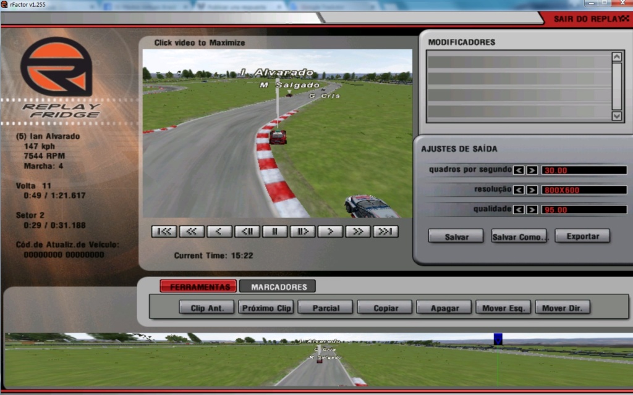633x395 pixels.
Task: Click the Exportar button
Action: [x=582, y=236]
